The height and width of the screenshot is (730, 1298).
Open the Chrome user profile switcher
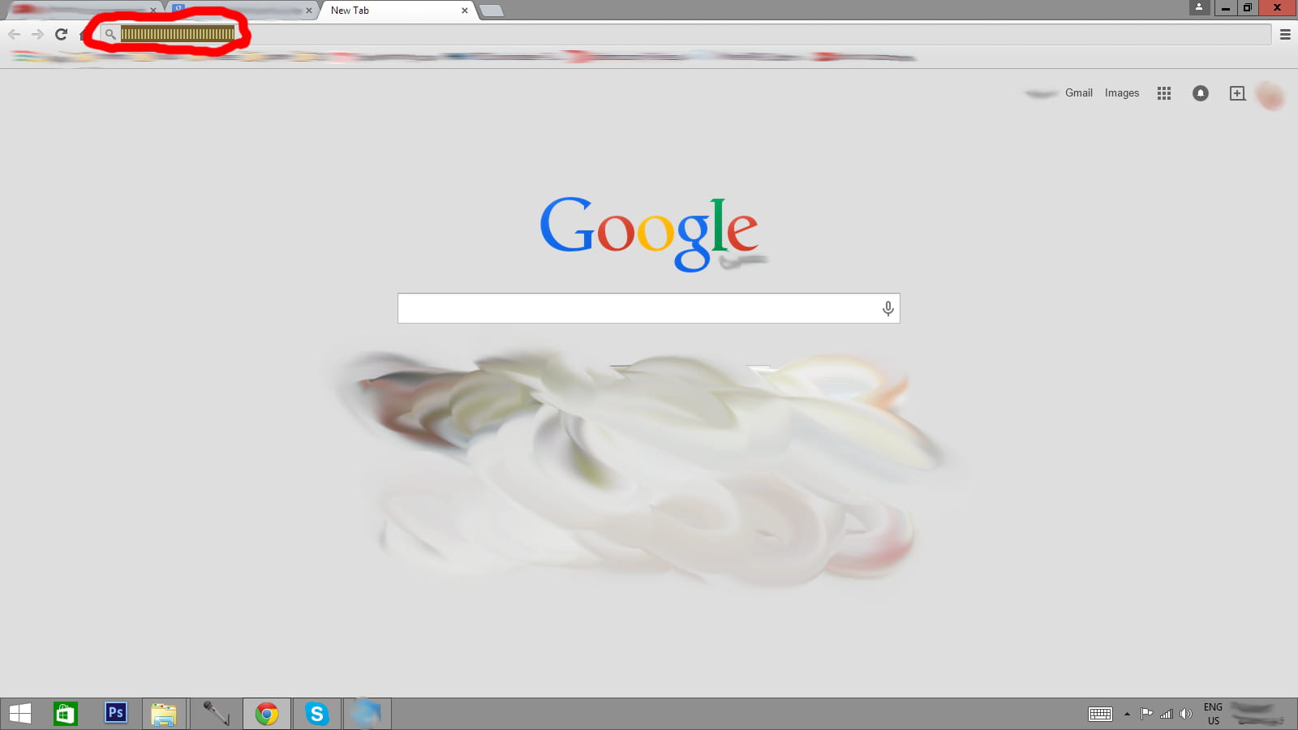coord(1199,8)
